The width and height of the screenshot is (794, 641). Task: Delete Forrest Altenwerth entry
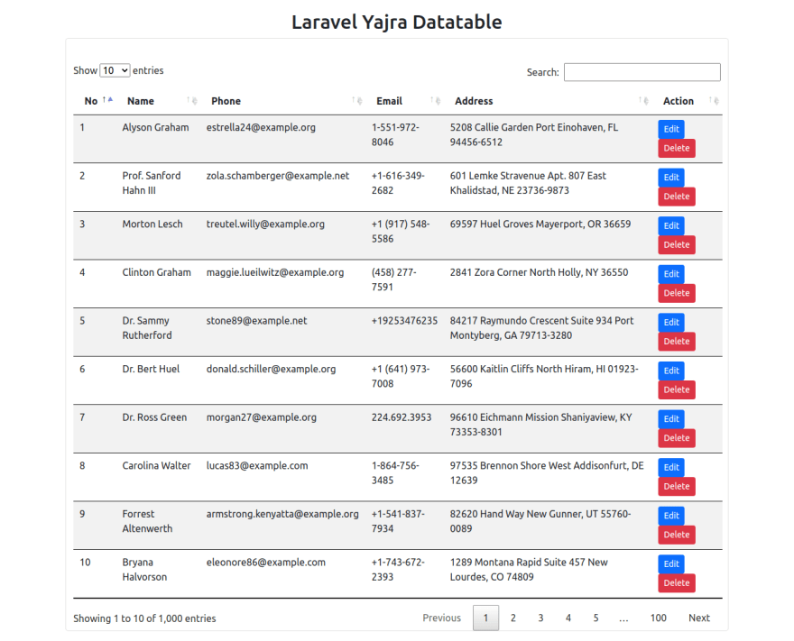677,535
